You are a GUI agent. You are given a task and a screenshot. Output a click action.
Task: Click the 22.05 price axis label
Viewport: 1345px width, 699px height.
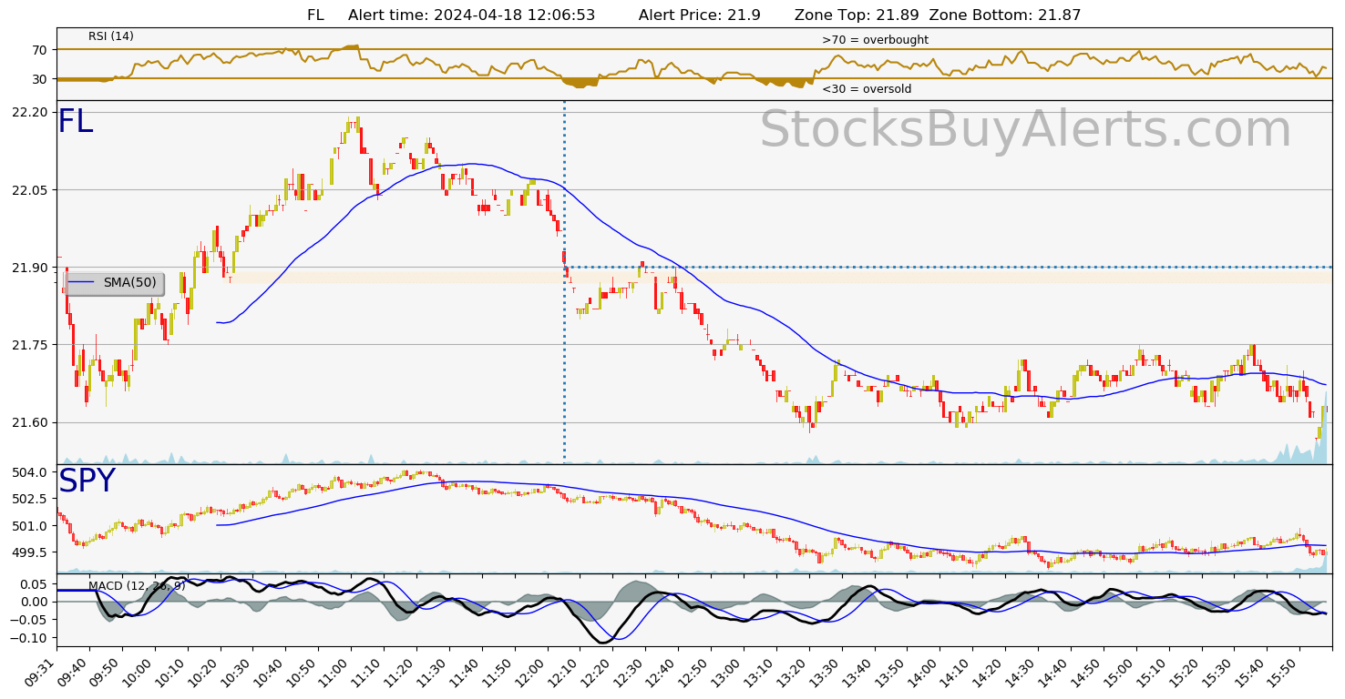click(31, 189)
